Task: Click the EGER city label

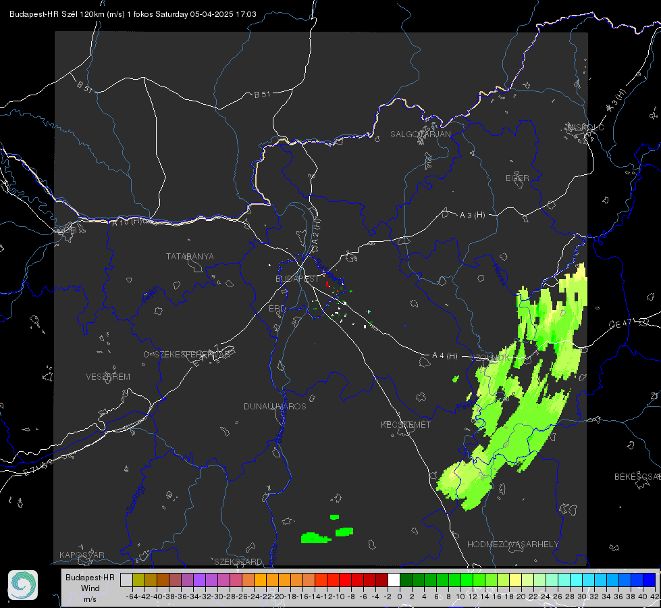Action: [517, 178]
